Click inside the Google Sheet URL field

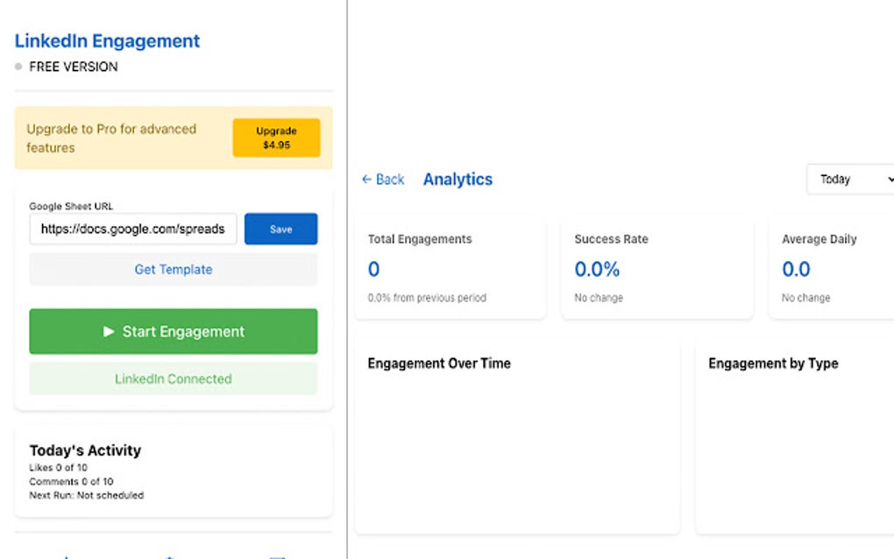point(131,229)
